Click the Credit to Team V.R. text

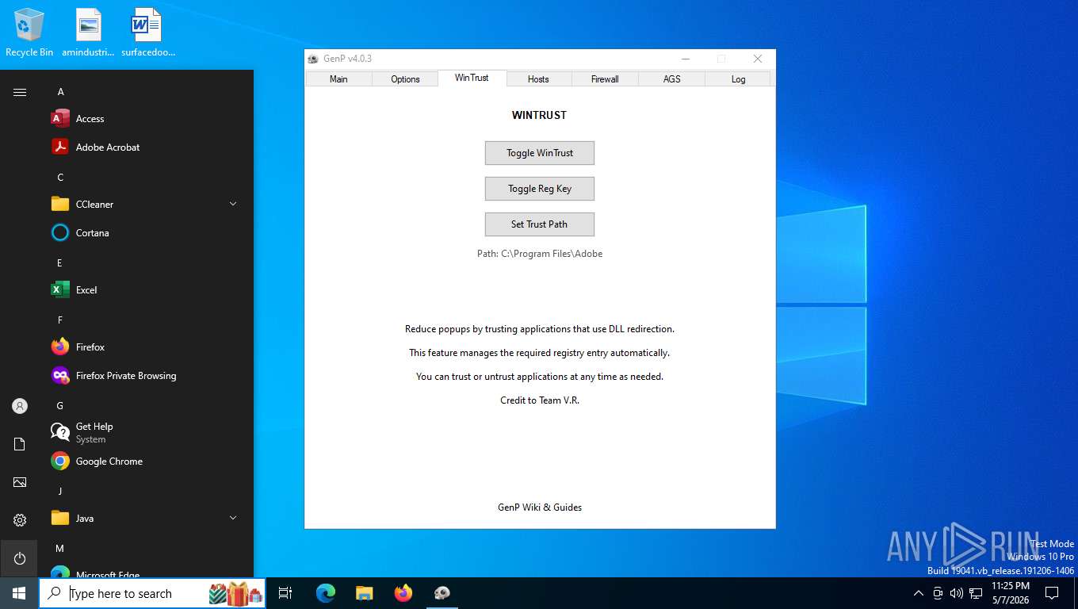[x=540, y=400]
